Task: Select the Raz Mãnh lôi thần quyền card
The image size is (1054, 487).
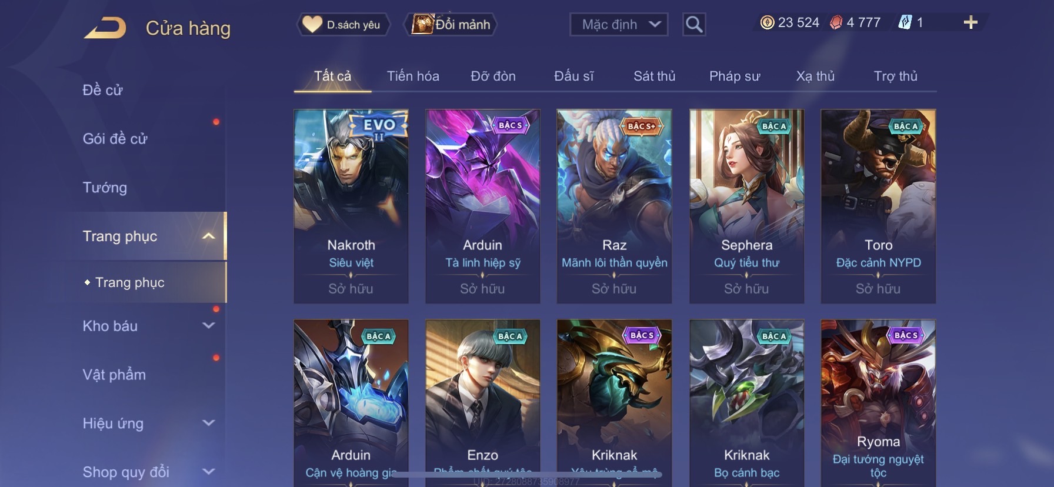Action: click(x=614, y=206)
